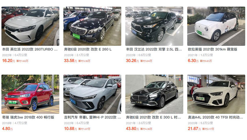This screenshot has width=247, height=140.
Task: Open the white ORA Black Cat photo
Action: tap(216, 26)
